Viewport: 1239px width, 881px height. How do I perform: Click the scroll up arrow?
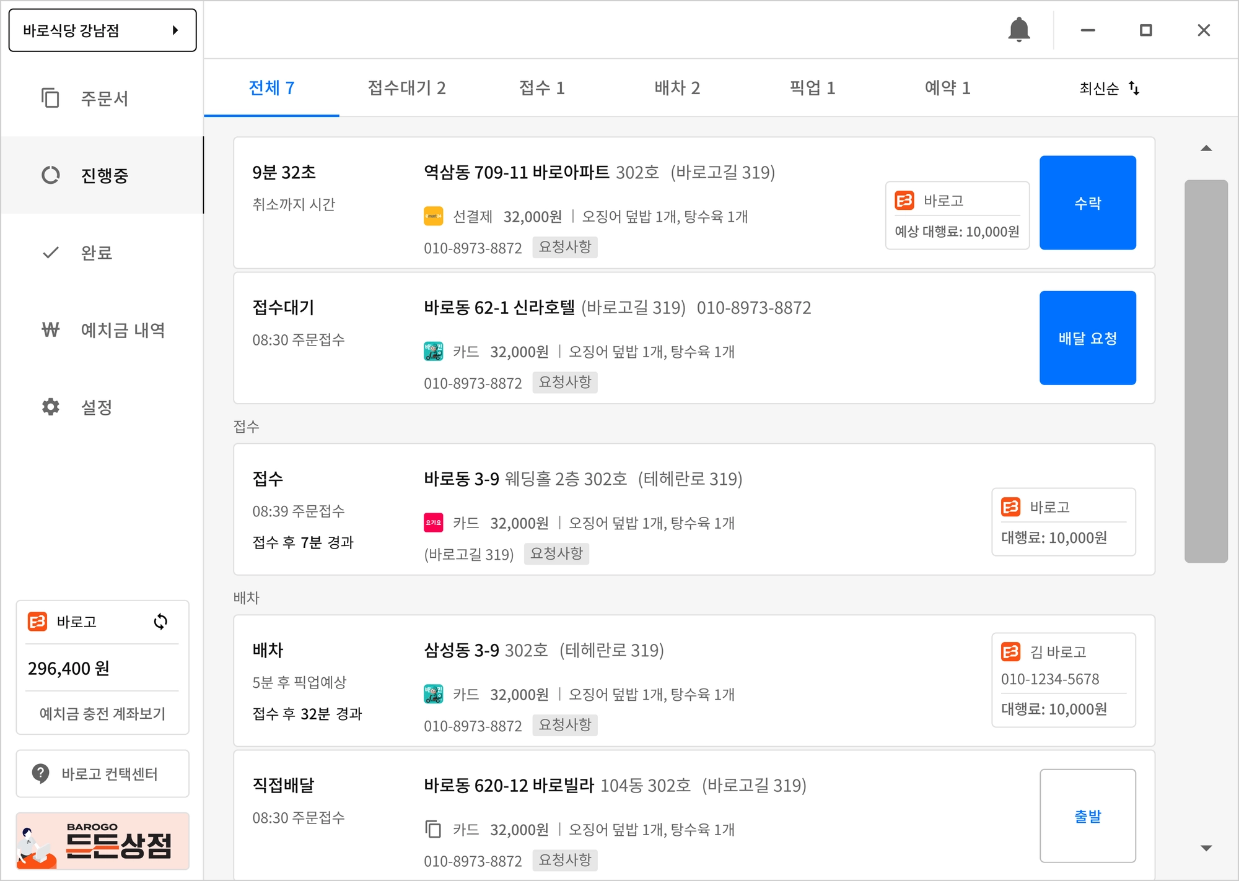pyautogui.click(x=1206, y=148)
